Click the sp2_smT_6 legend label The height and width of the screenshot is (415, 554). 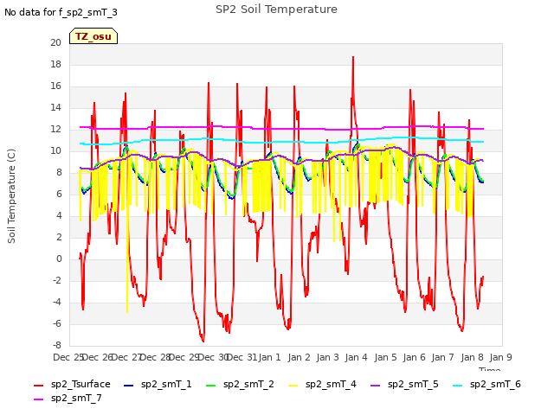[x=495, y=384]
